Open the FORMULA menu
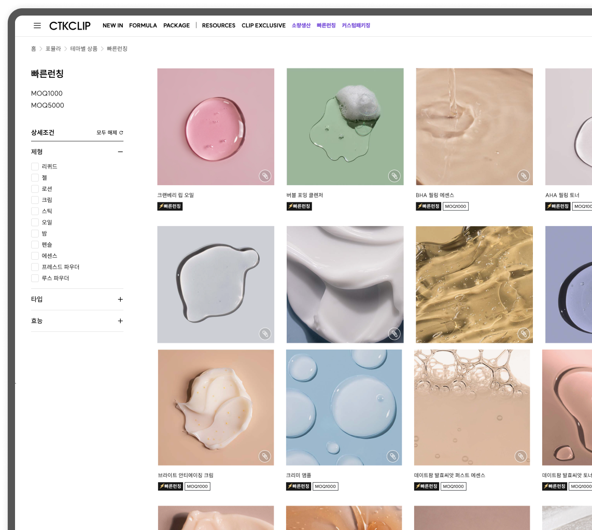The height and width of the screenshot is (530, 592). [x=143, y=25]
